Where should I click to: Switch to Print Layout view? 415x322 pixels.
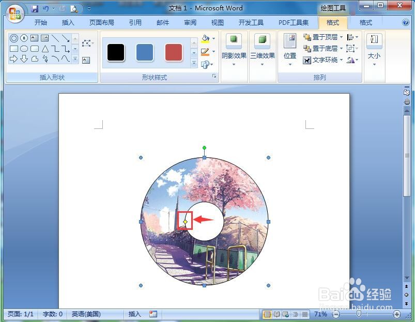tap(267, 314)
